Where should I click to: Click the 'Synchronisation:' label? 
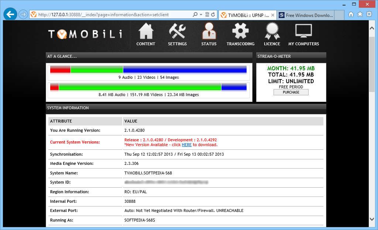point(66,154)
